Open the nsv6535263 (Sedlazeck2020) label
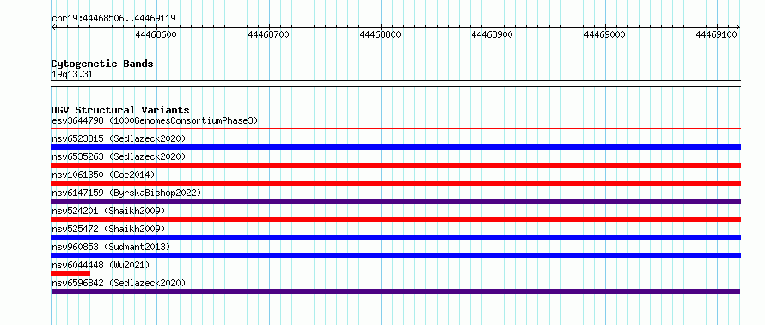The height and width of the screenshot is (325, 765). 119,156
